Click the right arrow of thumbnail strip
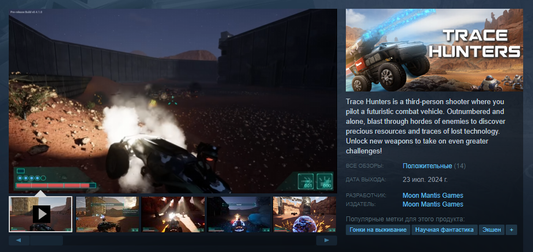 point(326,240)
